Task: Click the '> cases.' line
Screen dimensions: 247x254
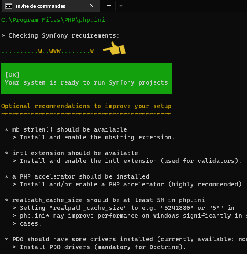Action: [x=27, y=223]
